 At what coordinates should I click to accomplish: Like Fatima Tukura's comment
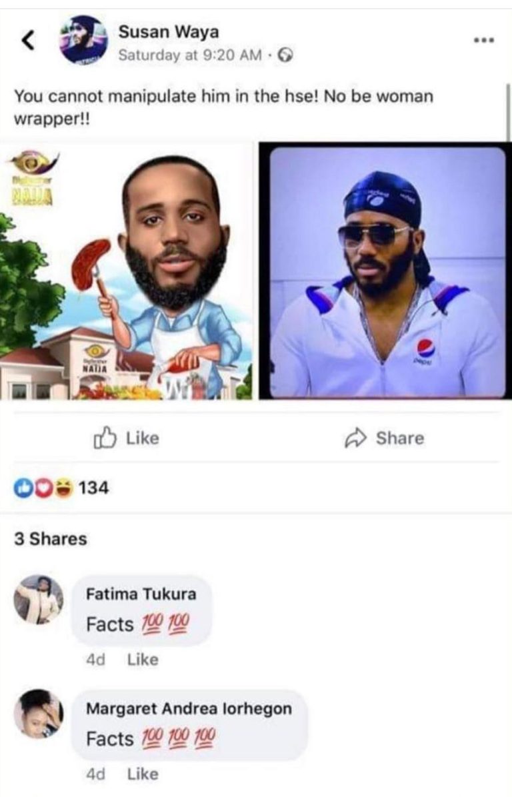pos(143,660)
